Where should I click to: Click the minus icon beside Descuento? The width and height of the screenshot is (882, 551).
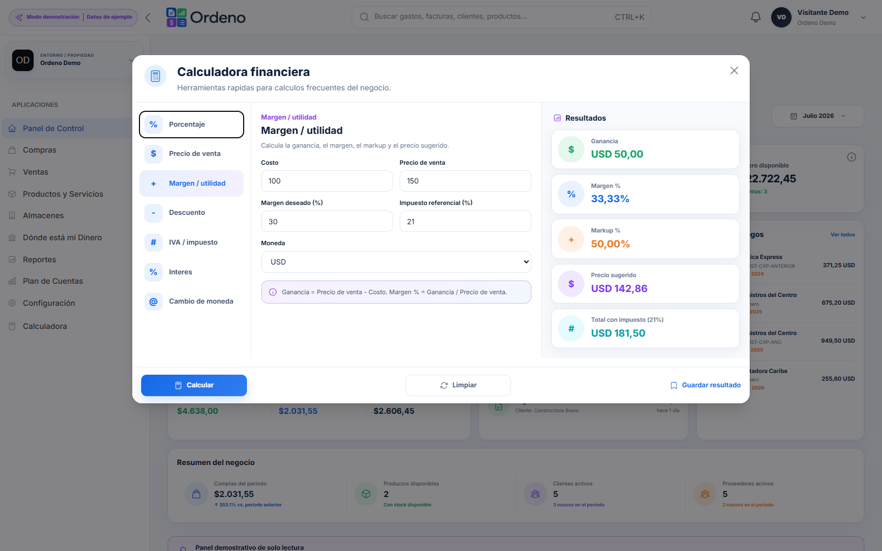coord(153,213)
